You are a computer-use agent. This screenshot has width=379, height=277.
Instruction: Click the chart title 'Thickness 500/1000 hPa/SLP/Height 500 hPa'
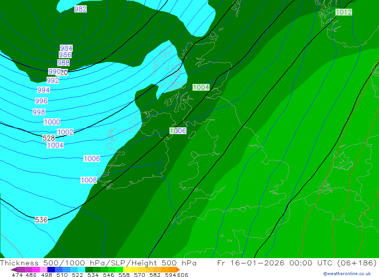[98, 263]
